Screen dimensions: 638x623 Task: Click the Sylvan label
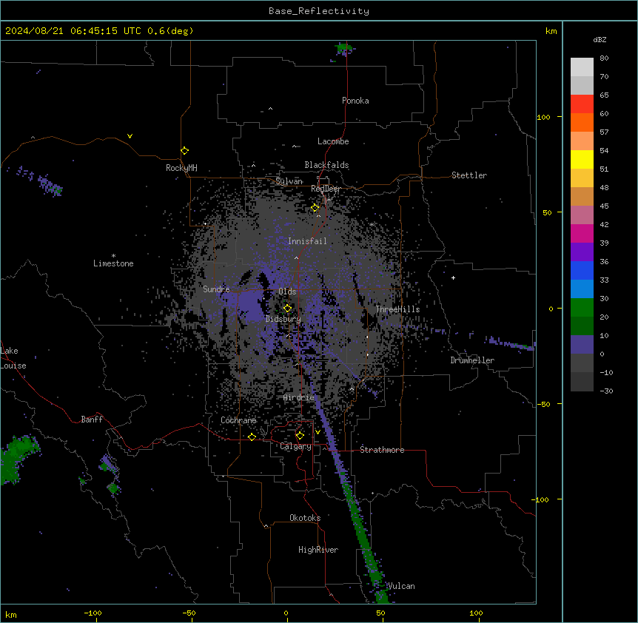289,181
